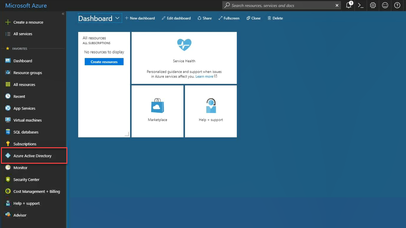Click the Subscriptions key icon
Screen dimensions: 406x228
pos(8,144)
